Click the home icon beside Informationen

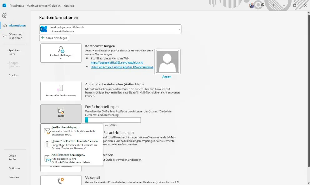pos(5,25)
